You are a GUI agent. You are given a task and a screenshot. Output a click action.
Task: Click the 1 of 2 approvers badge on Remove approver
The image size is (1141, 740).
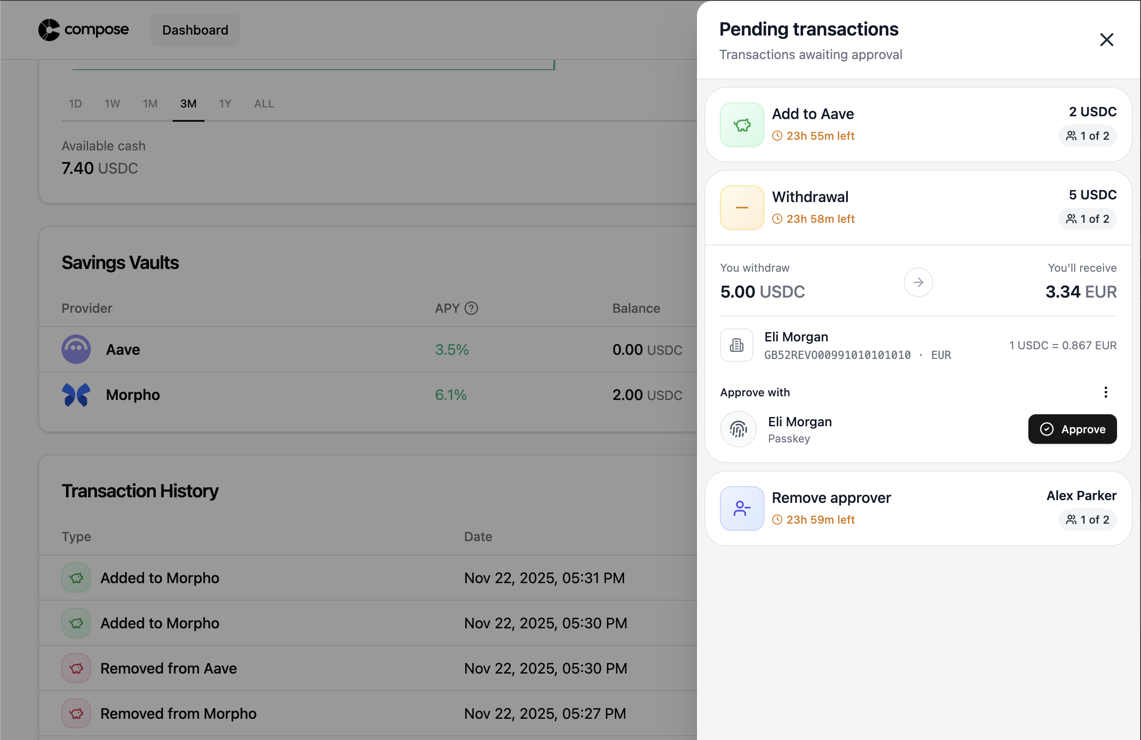click(1087, 519)
